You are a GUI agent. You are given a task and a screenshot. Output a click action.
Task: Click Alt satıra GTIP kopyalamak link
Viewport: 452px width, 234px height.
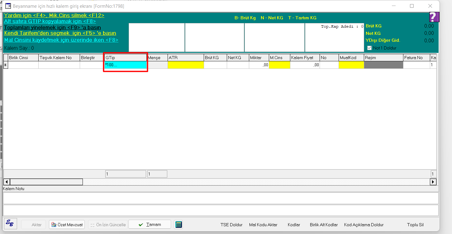[50, 21]
